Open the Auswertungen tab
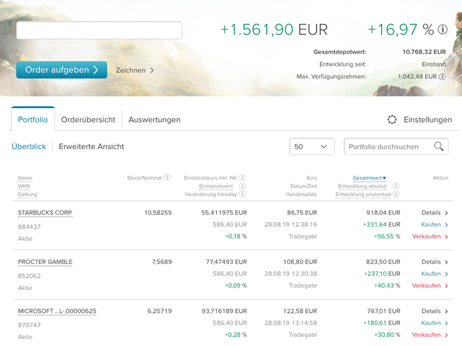 (155, 119)
